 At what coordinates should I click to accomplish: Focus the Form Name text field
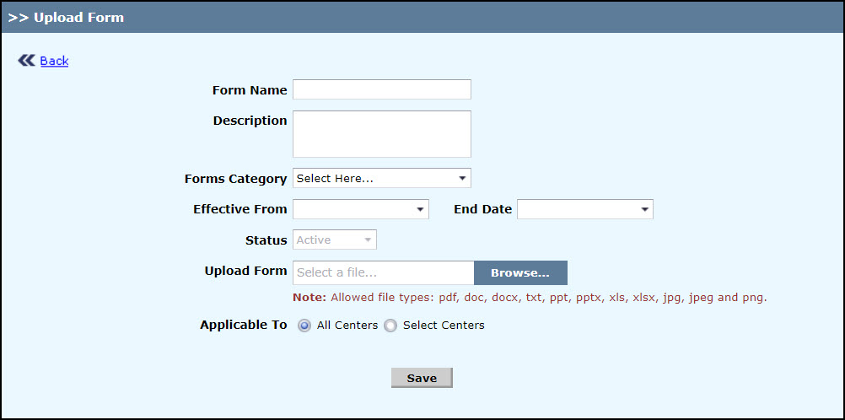click(x=381, y=89)
